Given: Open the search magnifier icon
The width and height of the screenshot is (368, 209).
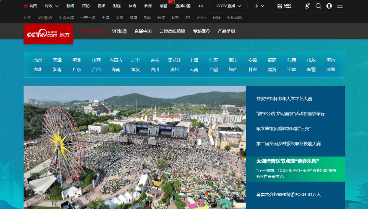Looking at the screenshot, I should 318,6.
